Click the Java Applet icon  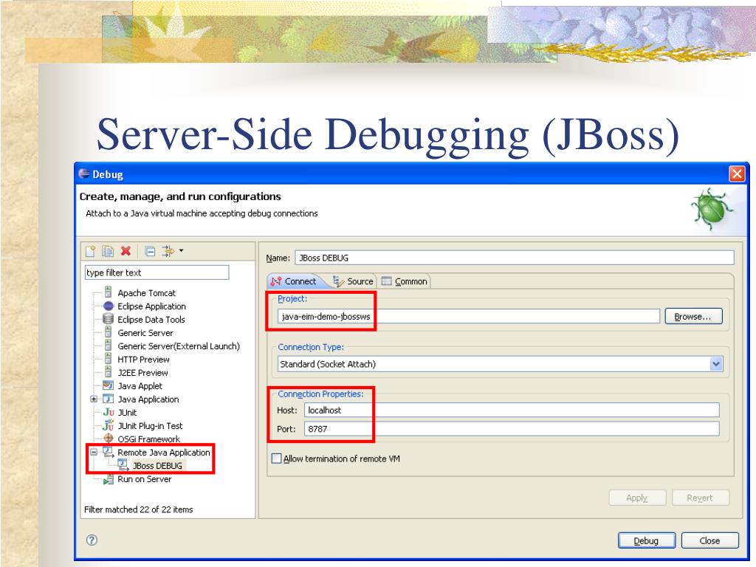coord(108,385)
